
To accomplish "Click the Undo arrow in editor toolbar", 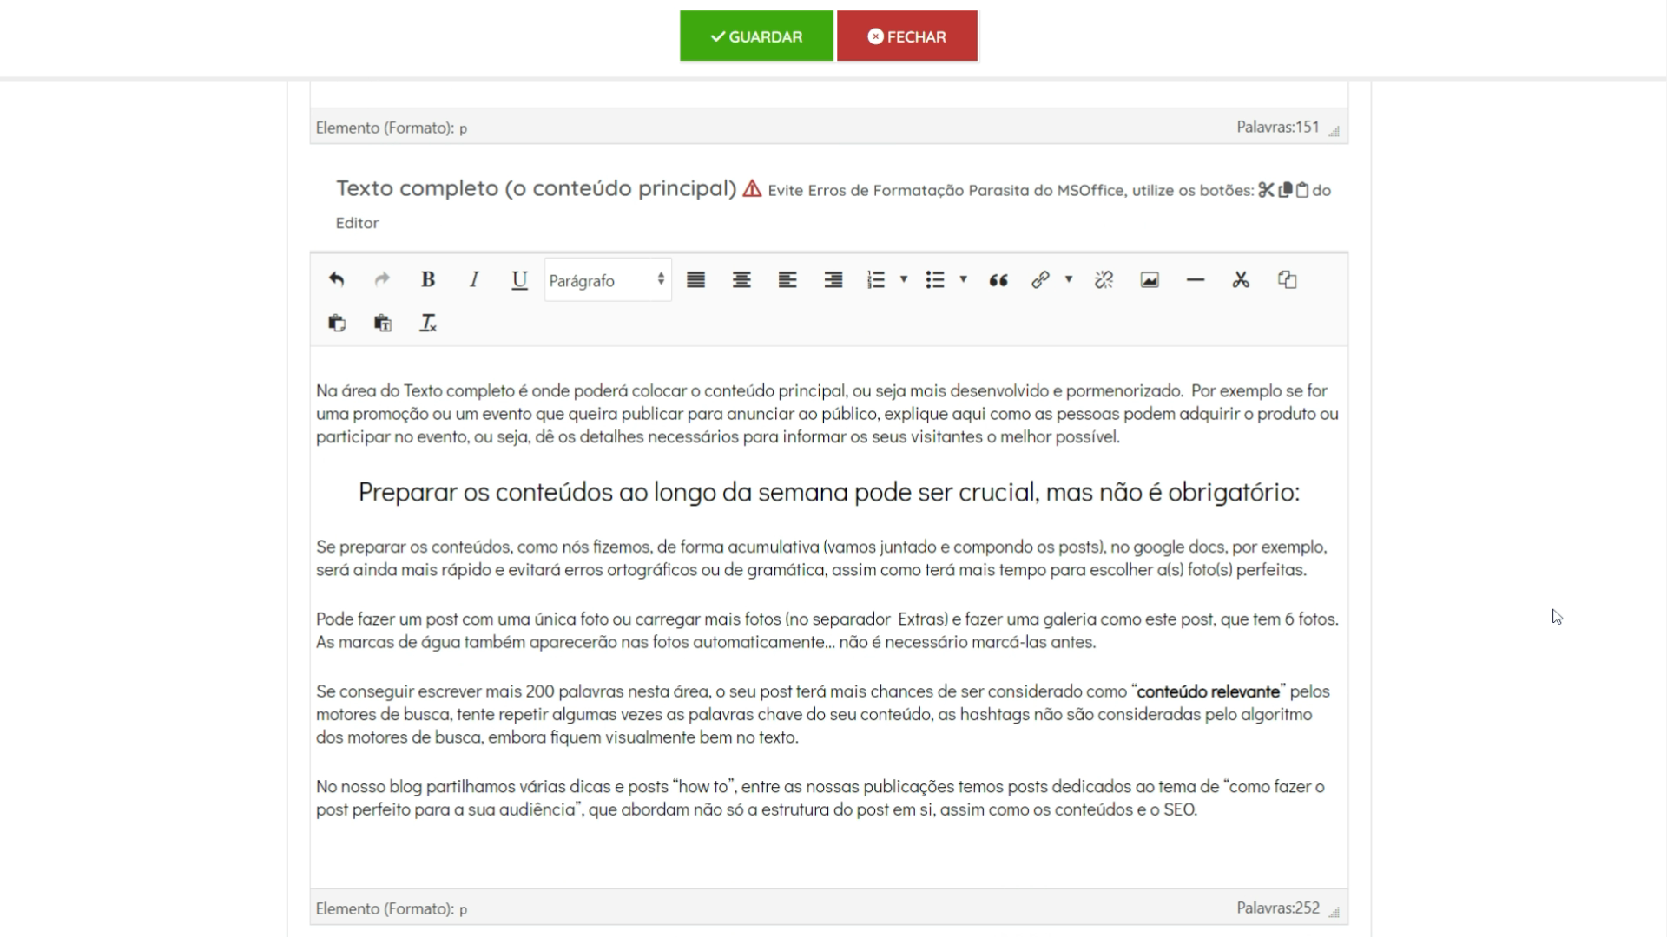I will [x=337, y=279].
